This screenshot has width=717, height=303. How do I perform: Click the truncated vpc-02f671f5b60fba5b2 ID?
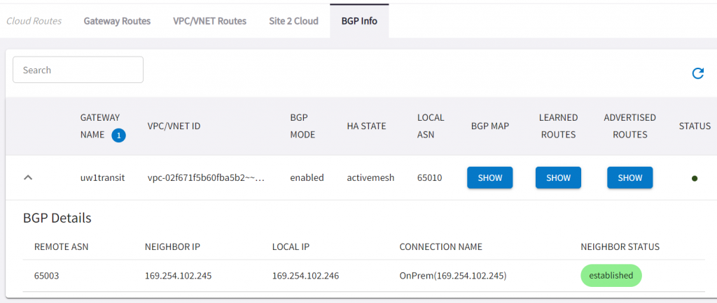coord(206,178)
